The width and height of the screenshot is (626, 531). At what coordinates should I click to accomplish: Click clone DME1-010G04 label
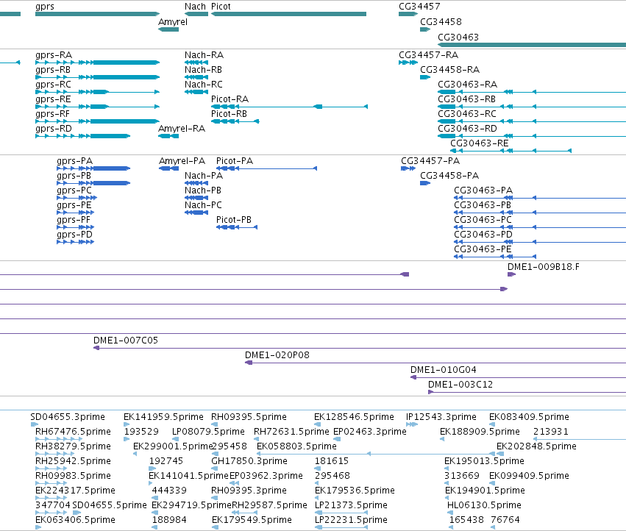point(443,370)
